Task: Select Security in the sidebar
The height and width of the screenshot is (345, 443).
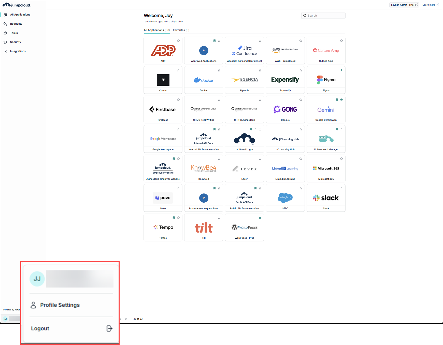Action: point(16,42)
